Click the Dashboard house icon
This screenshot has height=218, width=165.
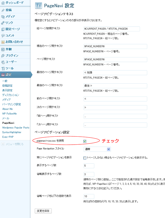(x=3, y=3)
